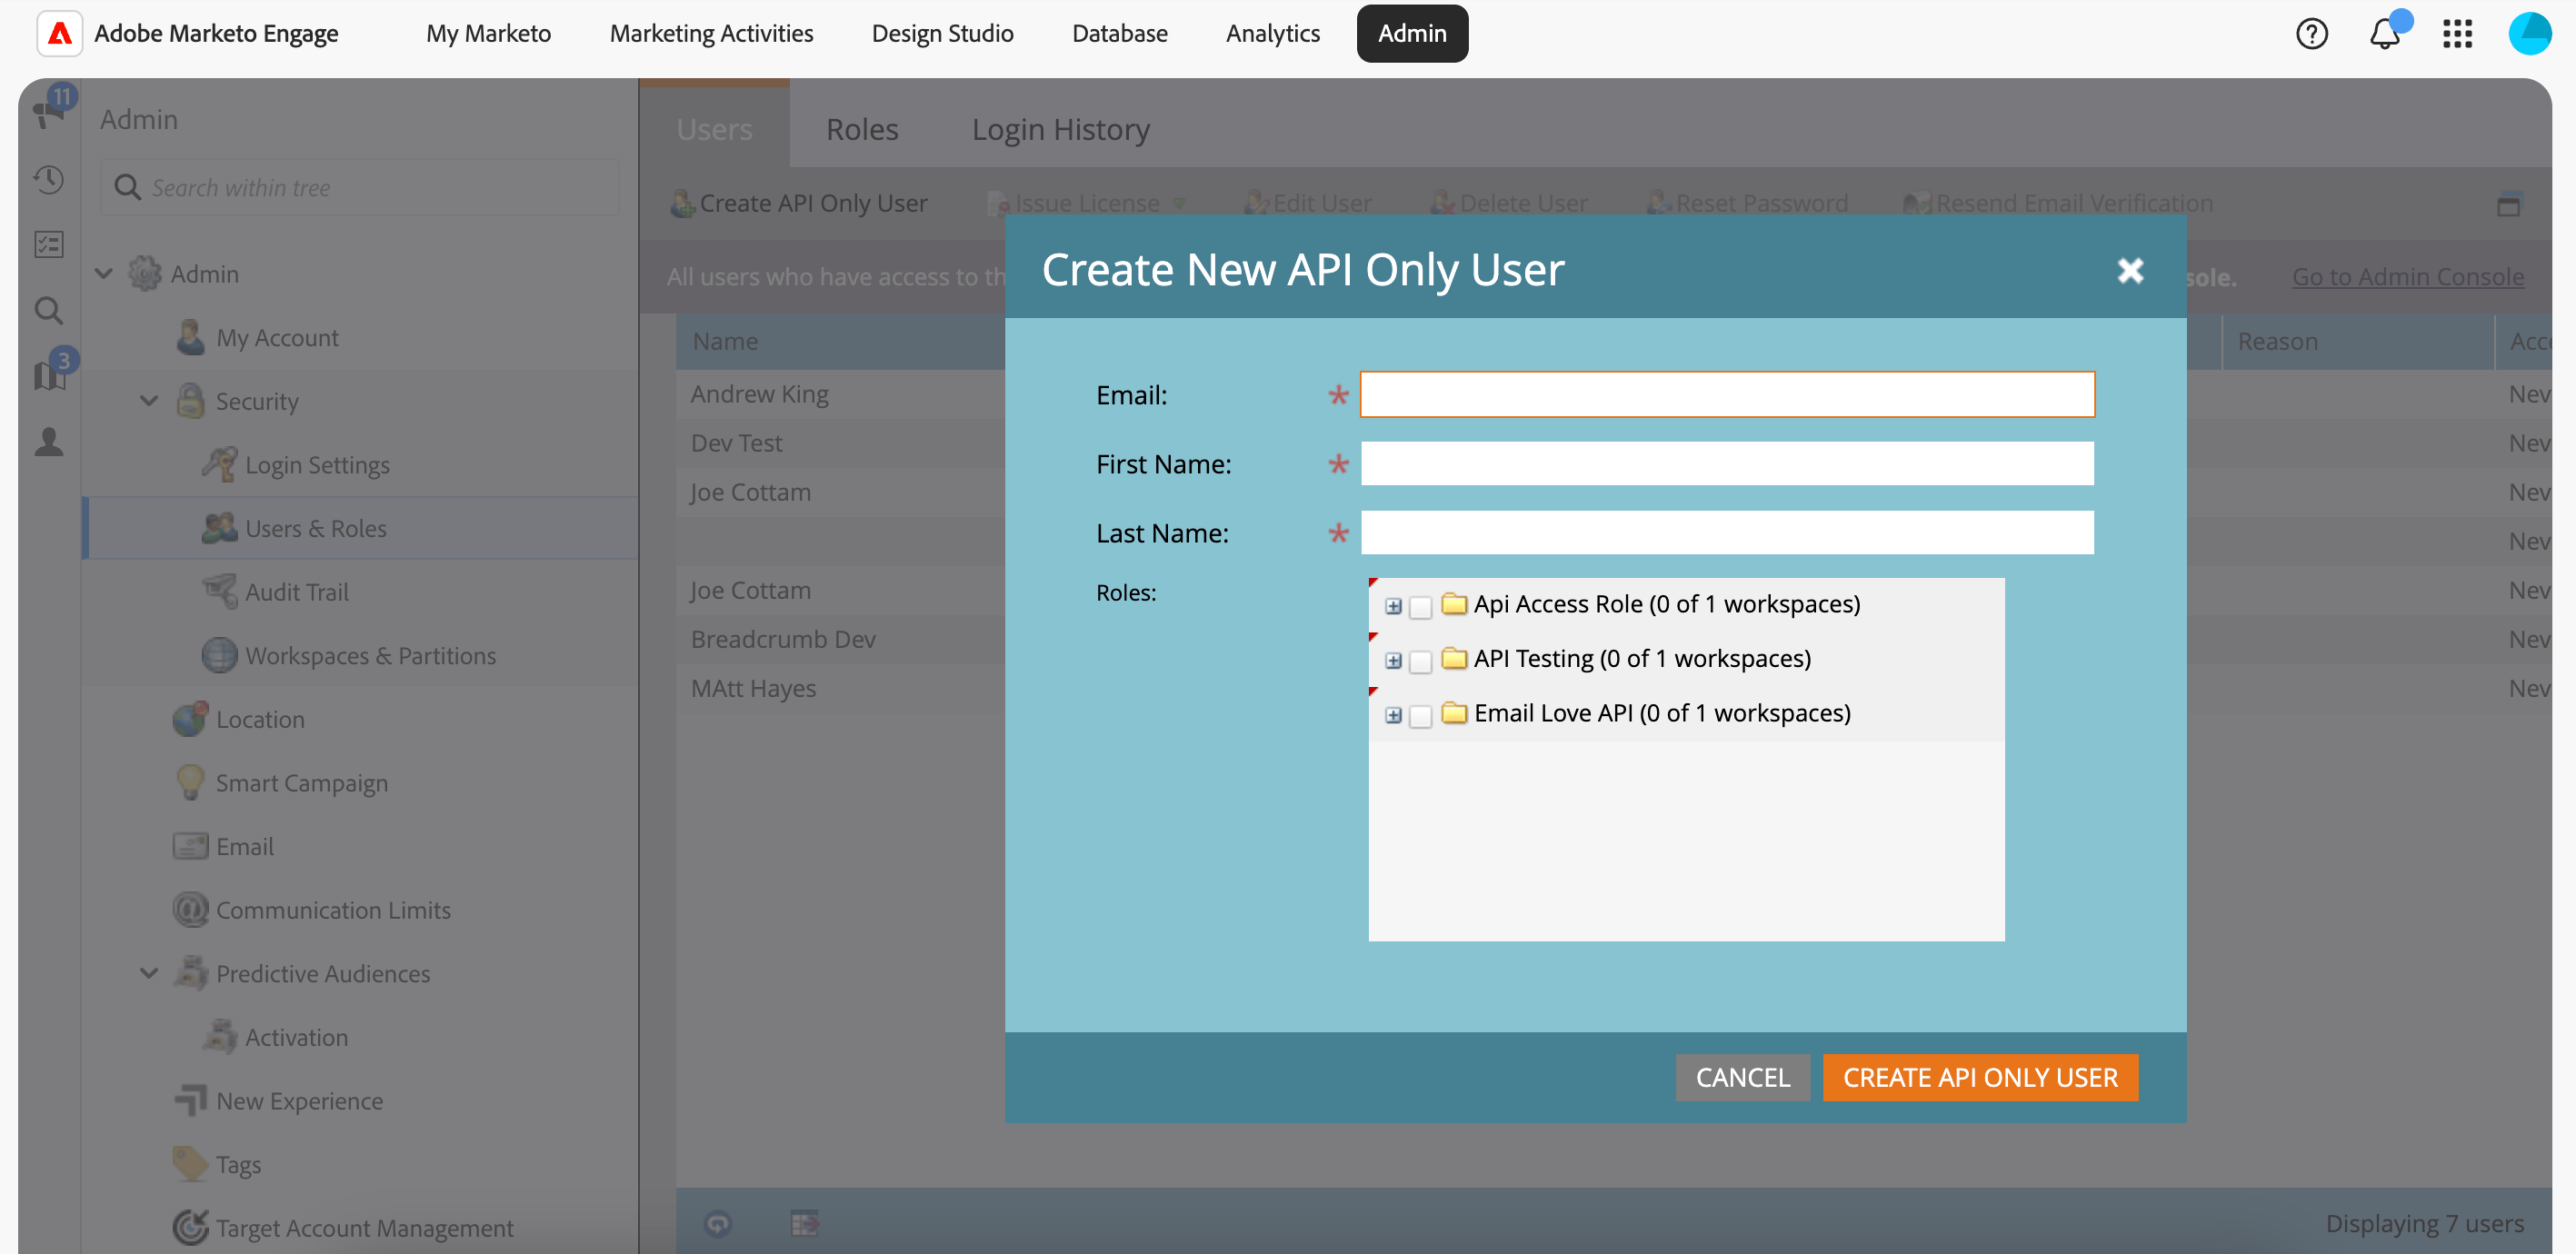Click Reset Password in the toolbar

[1747, 203]
